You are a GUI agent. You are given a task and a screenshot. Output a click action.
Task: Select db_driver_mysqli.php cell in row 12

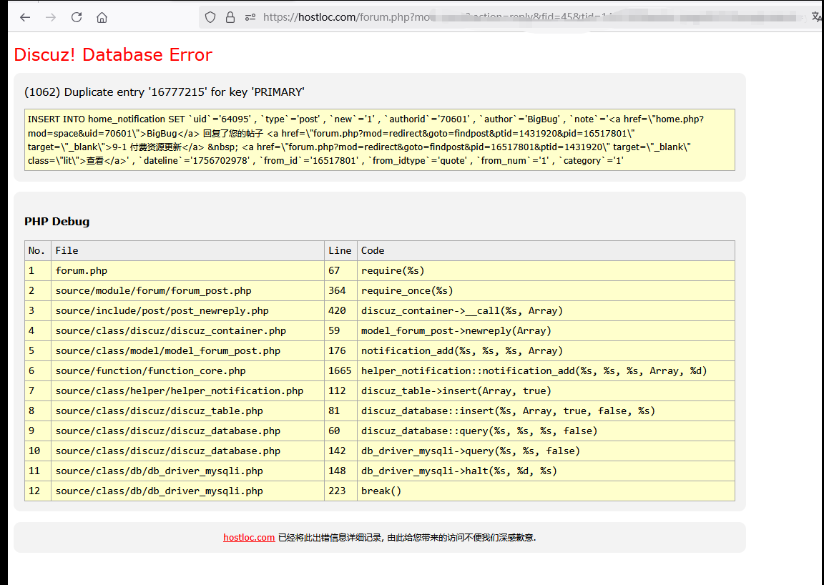187,491
